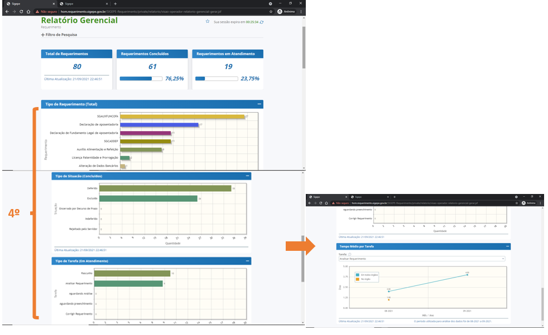This screenshot has width=548, height=335.
Task: Collapse the Tipo de Situação (Concluídos) panel
Action: [x=247, y=176]
